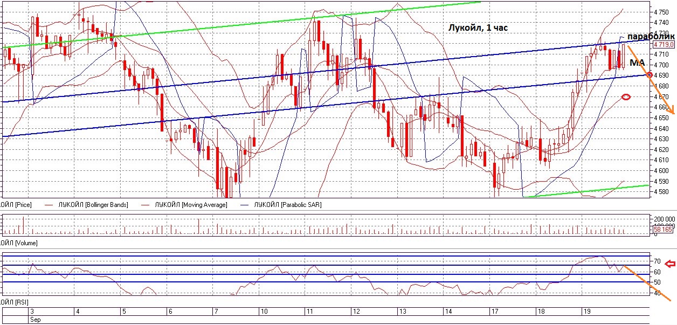Click the RSI axis value 70
Screen dimensions: 677x325
(657, 261)
